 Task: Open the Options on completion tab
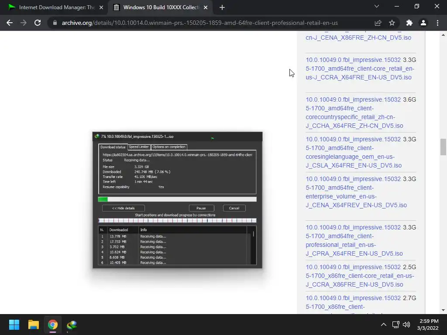pos(169,147)
